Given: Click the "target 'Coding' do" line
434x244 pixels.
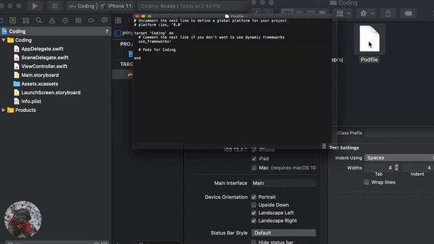Looking at the screenshot, I should pos(154,33).
